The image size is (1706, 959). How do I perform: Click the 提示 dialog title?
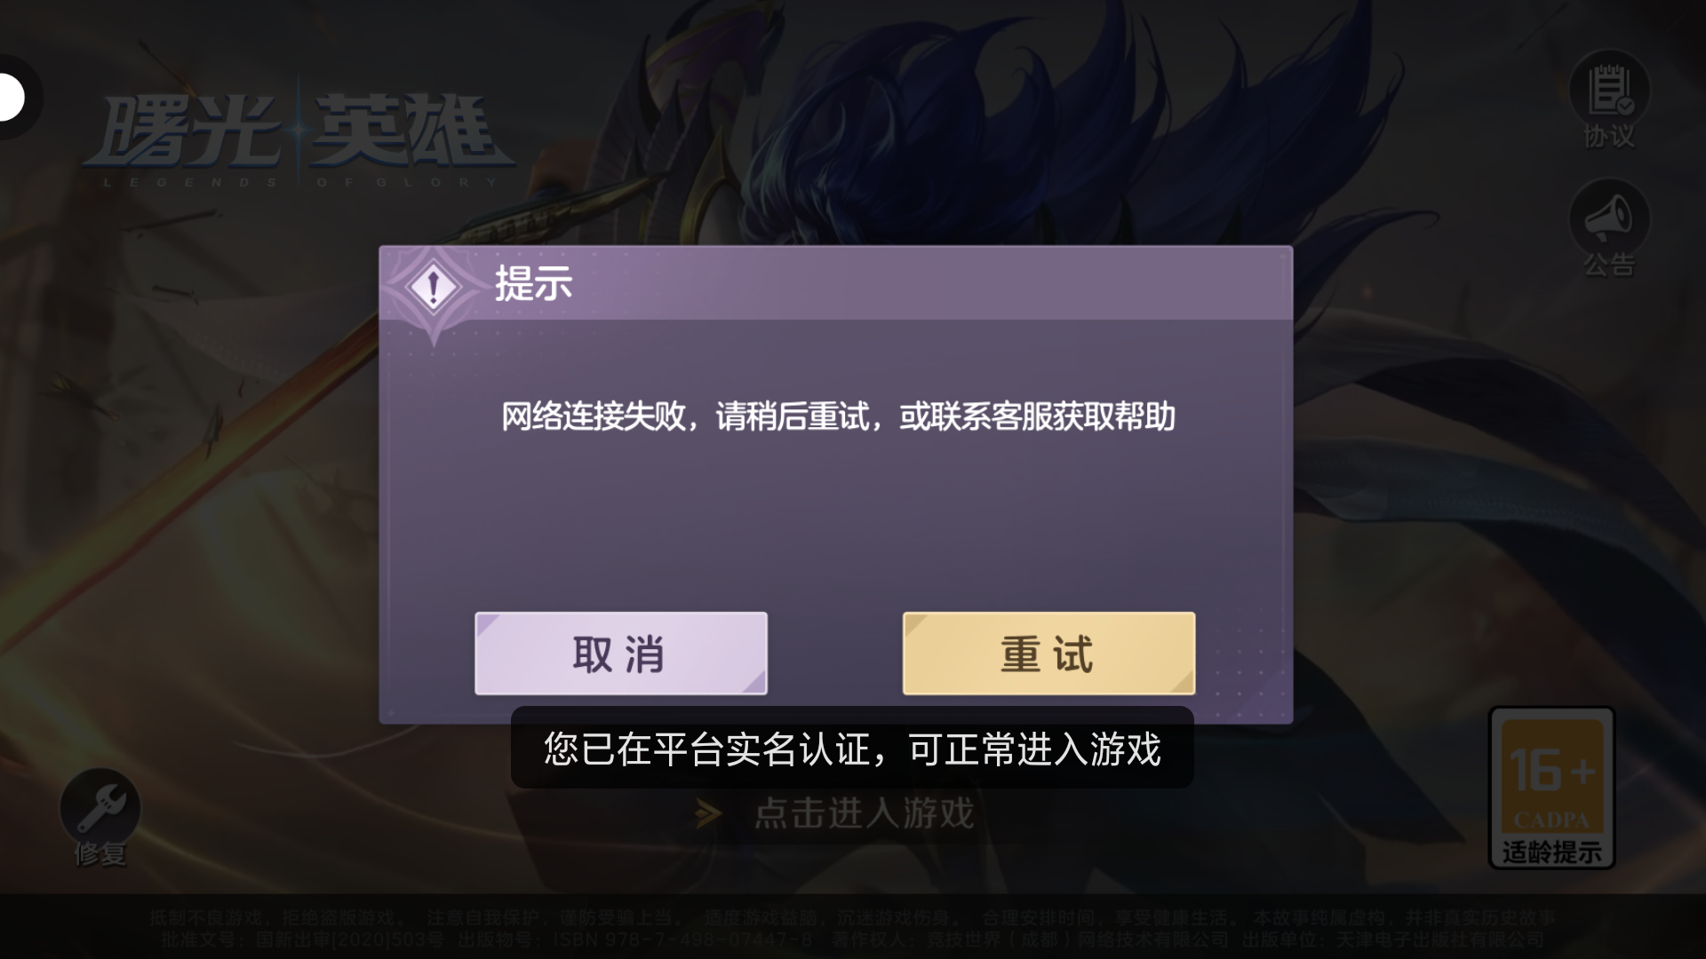(533, 284)
